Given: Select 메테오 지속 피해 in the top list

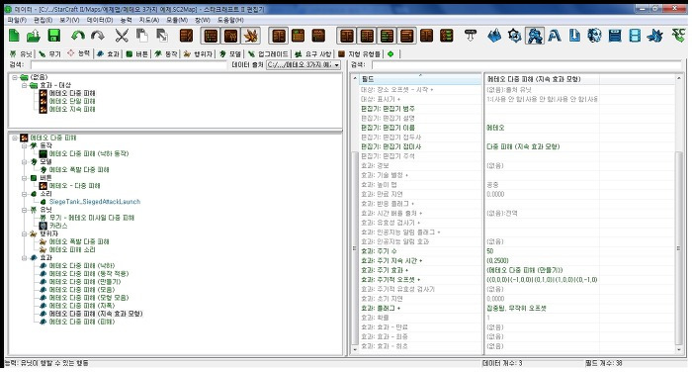Looking at the screenshot, I should (72, 109).
